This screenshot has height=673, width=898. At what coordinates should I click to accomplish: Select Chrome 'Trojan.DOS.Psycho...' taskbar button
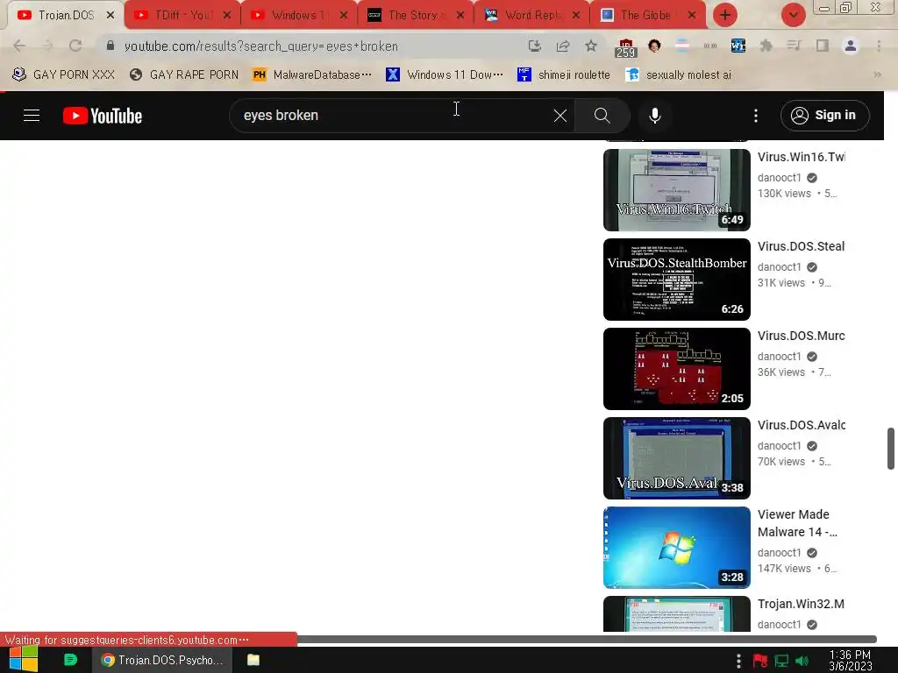click(162, 660)
